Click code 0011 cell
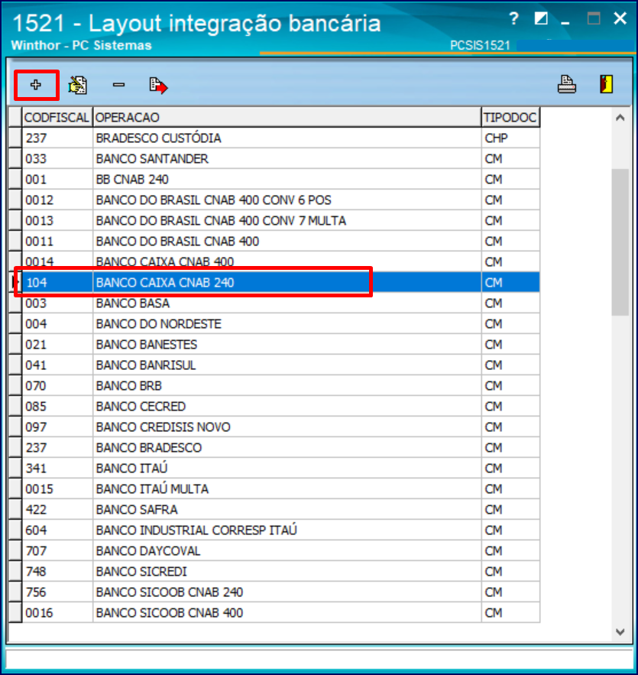The height and width of the screenshot is (675, 638). pos(57,241)
